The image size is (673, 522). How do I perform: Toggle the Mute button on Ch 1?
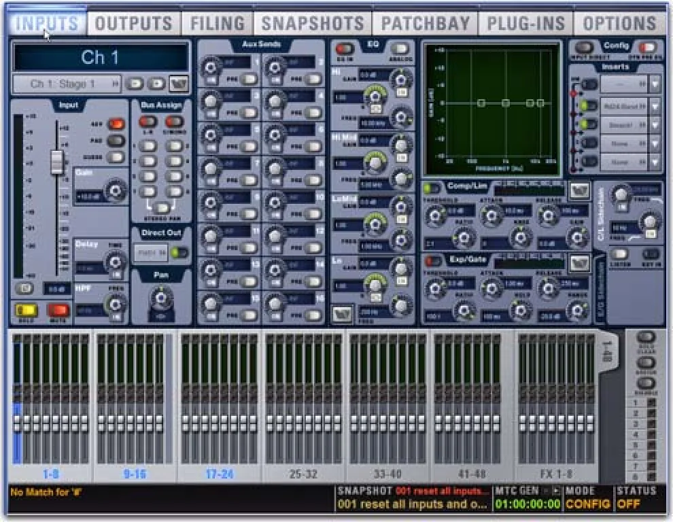pyautogui.click(x=58, y=310)
